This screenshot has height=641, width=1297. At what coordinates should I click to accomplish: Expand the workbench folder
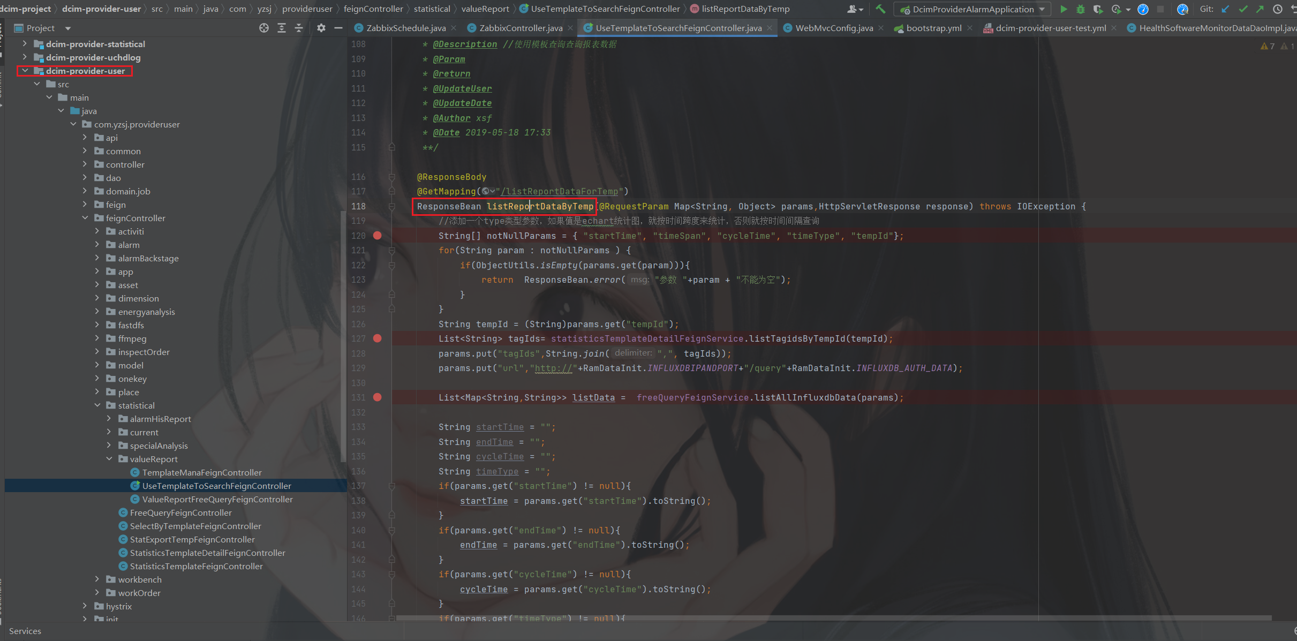click(97, 579)
